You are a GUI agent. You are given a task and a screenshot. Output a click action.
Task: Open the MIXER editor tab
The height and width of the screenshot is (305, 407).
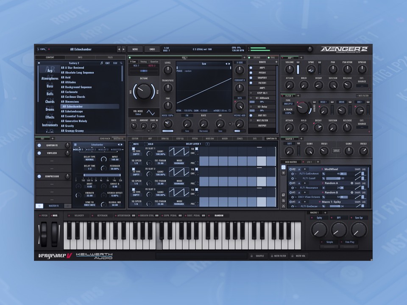(225, 139)
